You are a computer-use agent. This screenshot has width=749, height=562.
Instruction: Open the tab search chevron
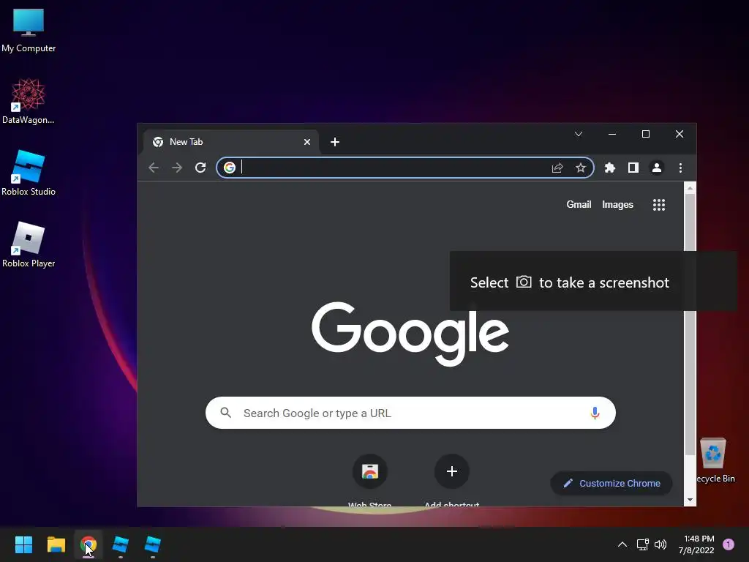[x=579, y=135]
